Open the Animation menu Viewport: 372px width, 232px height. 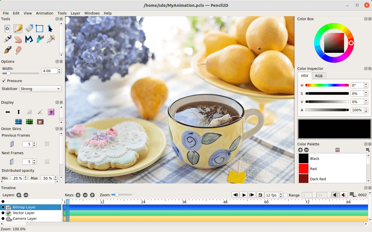[44, 13]
